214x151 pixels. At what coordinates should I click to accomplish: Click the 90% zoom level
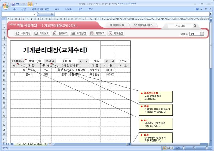178,148
